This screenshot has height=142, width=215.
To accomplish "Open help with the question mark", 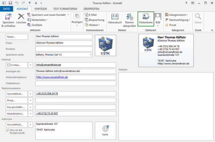I will [186, 3].
